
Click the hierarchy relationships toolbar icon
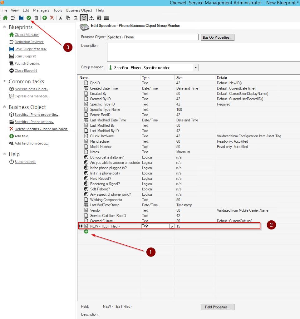tap(91, 18)
